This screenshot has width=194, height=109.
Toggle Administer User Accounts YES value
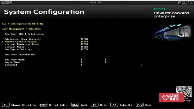pos(84,39)
